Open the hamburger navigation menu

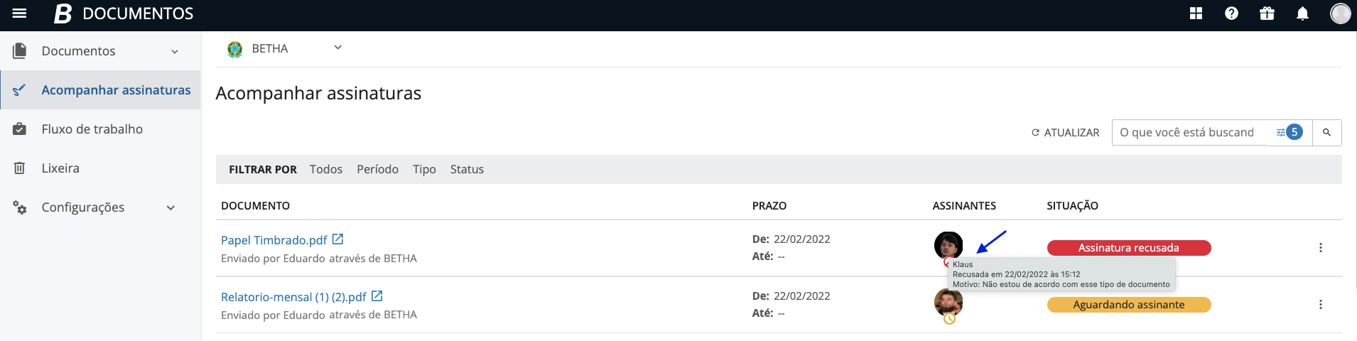click(19, 13)
